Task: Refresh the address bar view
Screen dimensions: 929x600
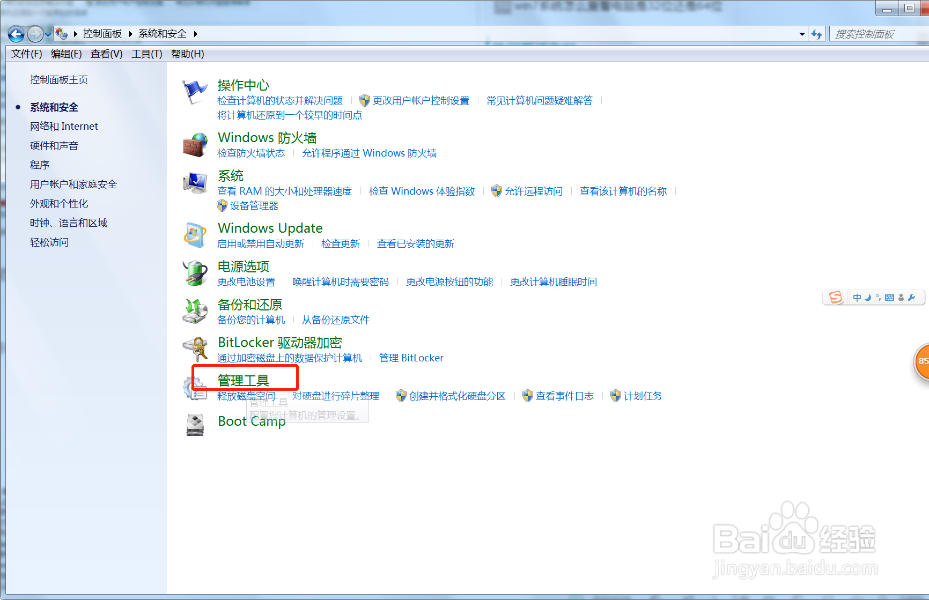Action: [816, 34]
